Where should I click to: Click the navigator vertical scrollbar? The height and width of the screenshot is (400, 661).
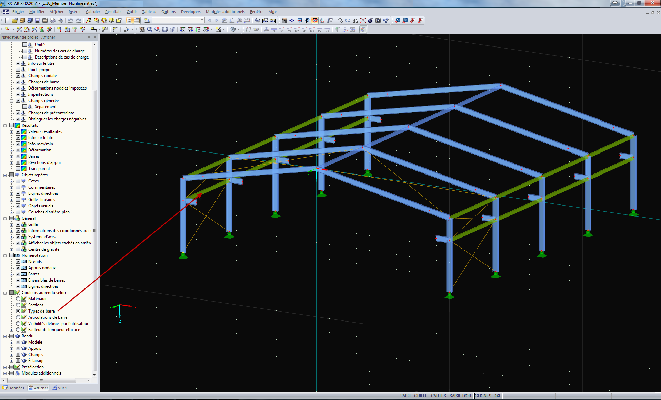point(94,230)
